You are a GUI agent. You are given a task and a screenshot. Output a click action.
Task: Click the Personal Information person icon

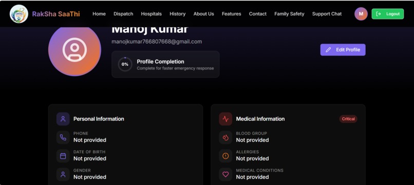pyautogui.click(x=63, y=119)
